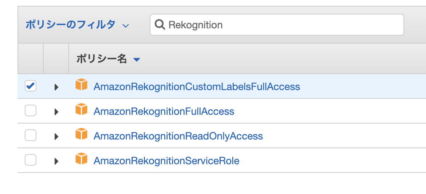Open the AmazonRekognitionFullAccess policy link
426x194 pixels.
pyautogui.click(x=164, y=112)
